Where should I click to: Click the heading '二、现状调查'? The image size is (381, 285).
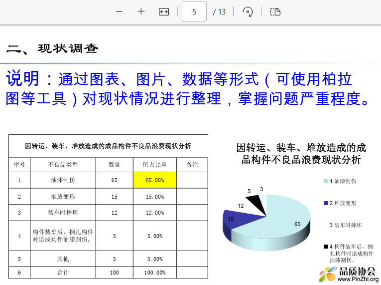[x=52, y=48]
